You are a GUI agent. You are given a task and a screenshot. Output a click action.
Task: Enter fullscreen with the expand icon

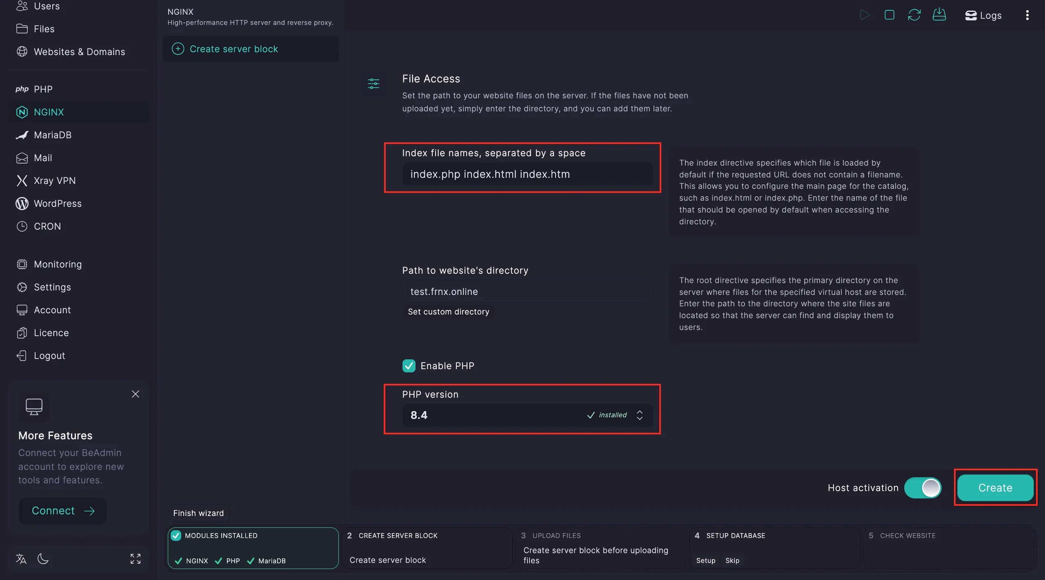(136, 559)
